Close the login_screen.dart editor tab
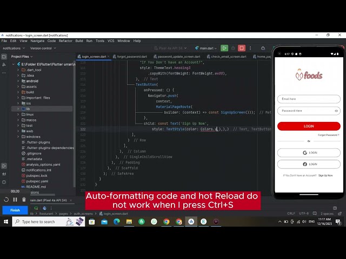This screenshot has height=259, width=346. point(108,57)
